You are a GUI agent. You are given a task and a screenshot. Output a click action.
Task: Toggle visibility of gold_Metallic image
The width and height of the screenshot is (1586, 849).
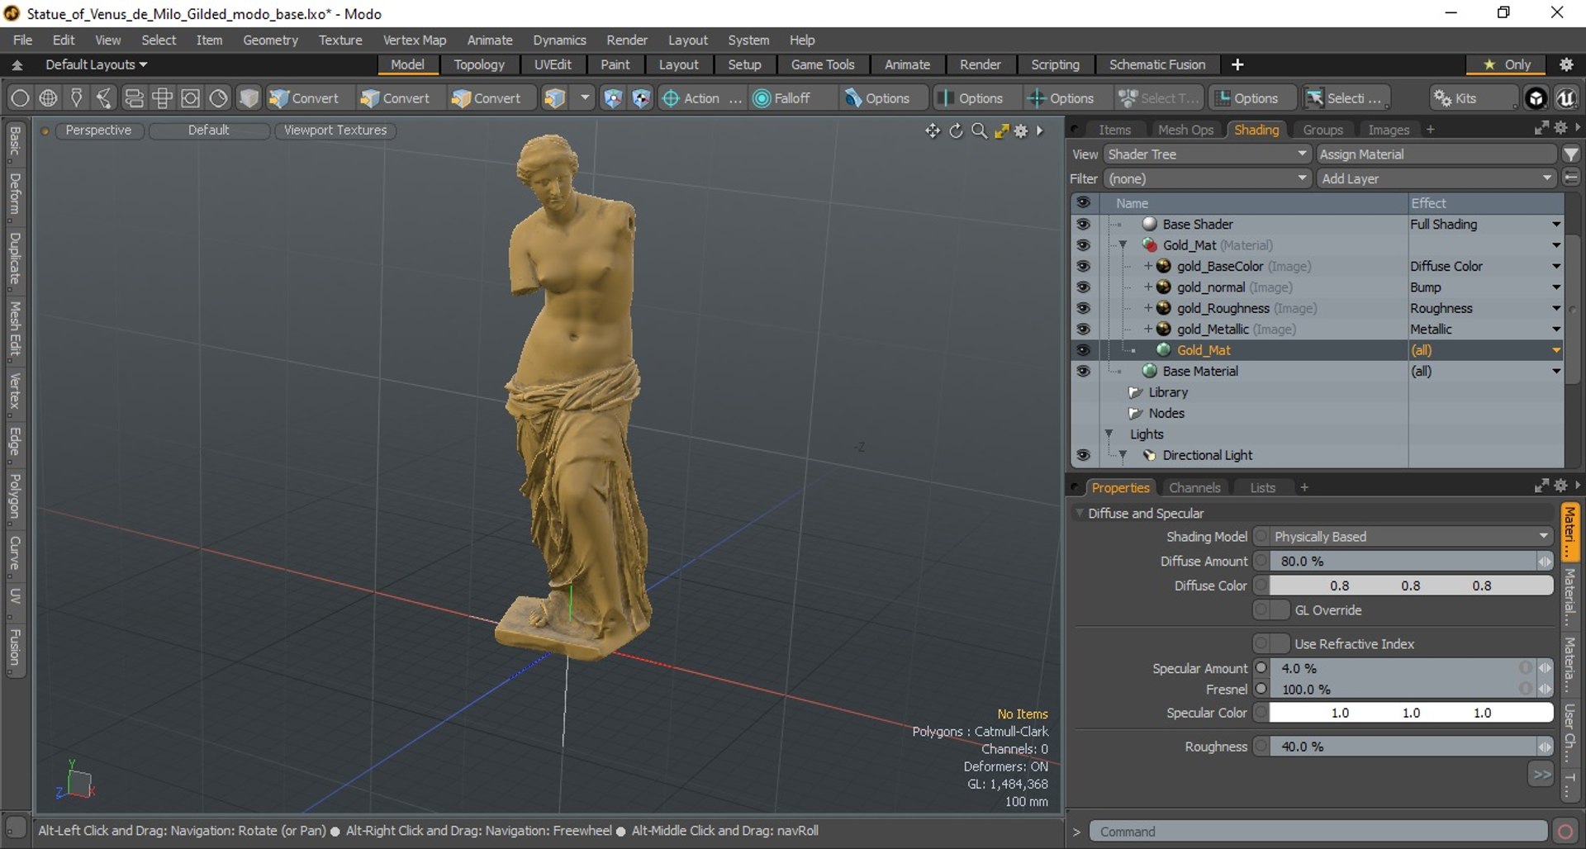pyautogui.click(x=1083, y=329)
